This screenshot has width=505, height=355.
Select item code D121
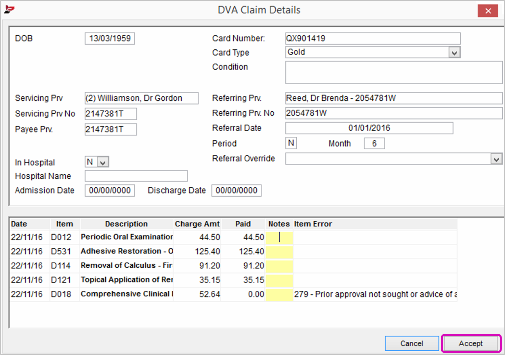[61, 280]
